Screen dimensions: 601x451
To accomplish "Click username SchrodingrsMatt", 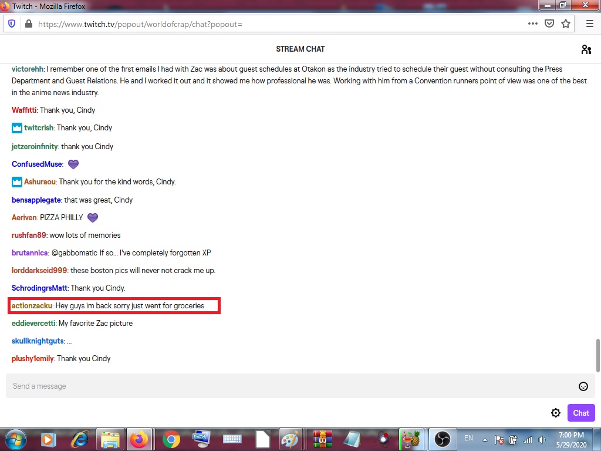I will [39, 288].
